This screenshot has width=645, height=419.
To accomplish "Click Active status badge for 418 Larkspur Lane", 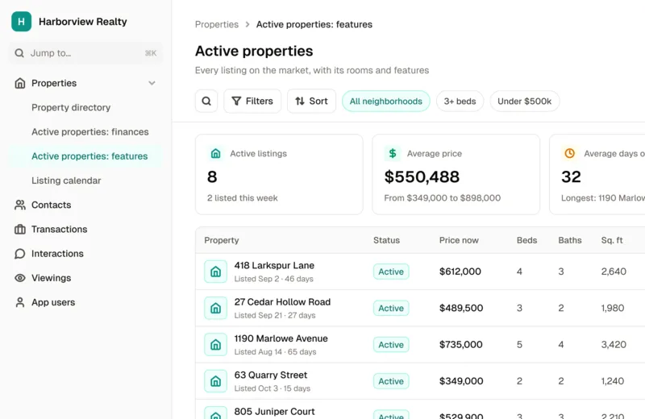I will [391, 272].
